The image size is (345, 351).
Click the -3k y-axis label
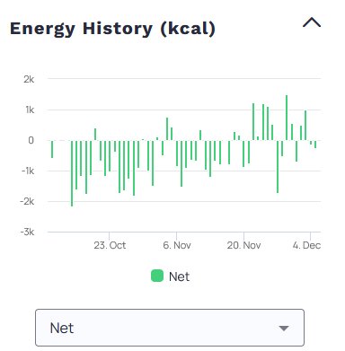coord(27,232)
